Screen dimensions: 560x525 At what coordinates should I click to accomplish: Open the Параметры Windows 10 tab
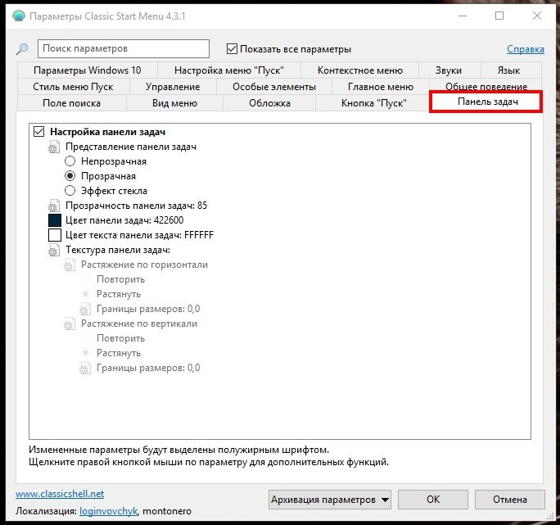(88, 70)
